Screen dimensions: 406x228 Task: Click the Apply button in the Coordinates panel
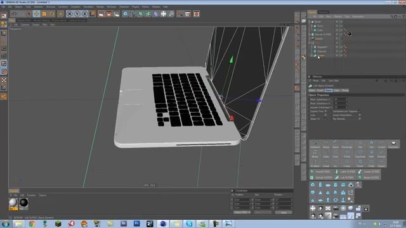(x=284, y=212)
